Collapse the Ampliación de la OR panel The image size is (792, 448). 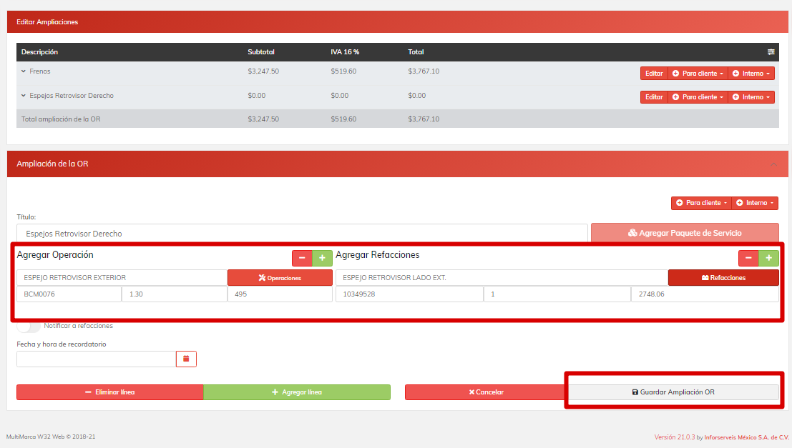click(x=773, y=164)
